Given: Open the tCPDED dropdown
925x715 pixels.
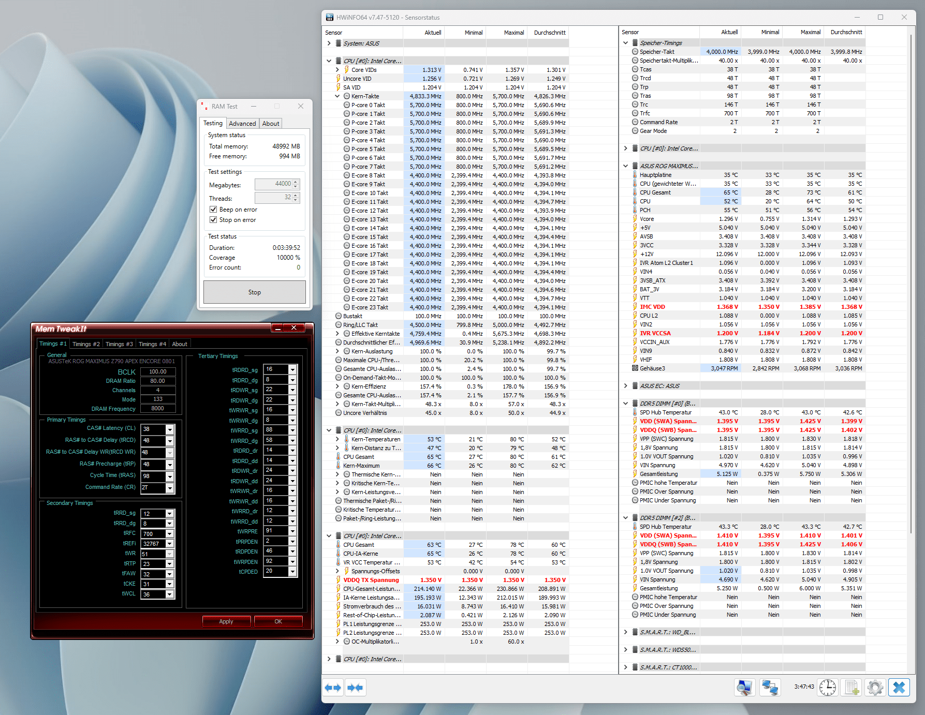Looking at the screenshot, I should 292,572.
